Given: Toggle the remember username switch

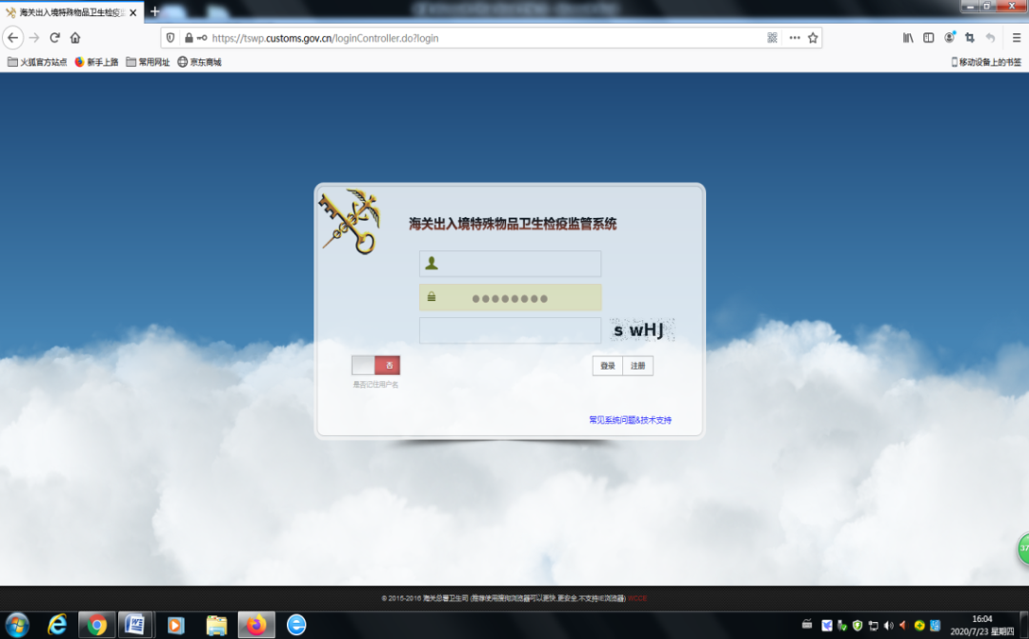Looking at the screenshot, I should 375,366.
